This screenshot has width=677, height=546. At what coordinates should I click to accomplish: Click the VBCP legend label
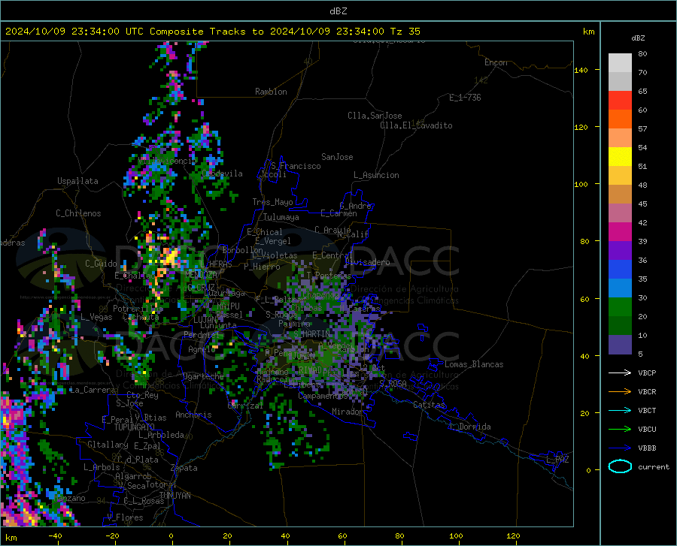coord(647,373)
